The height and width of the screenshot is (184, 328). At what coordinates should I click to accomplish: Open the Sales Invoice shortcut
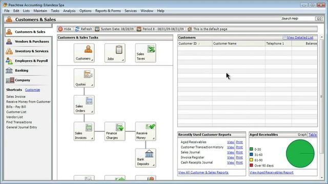click(x=16, y=97)
